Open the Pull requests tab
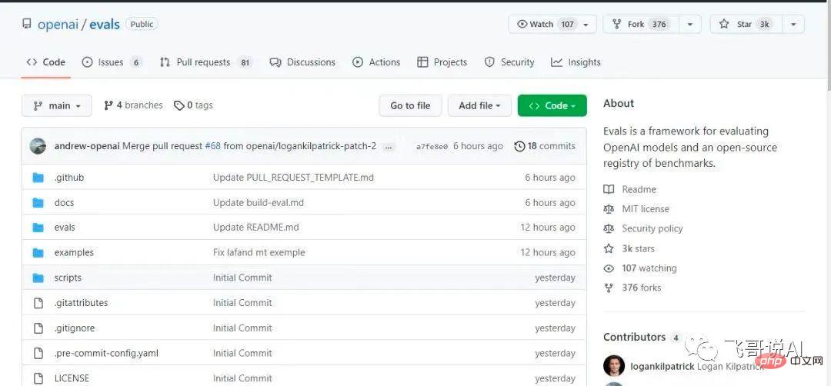831x386 pixels. [x=205, y=62]
